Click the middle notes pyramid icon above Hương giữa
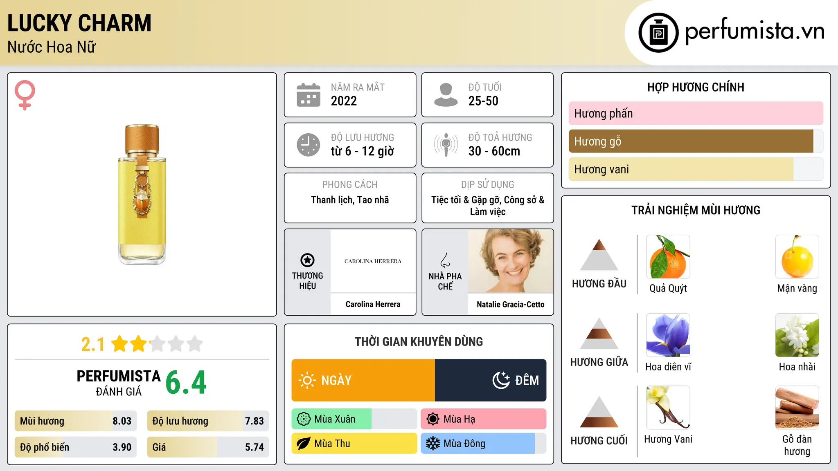The image size is (838, 471). click(599, 333)
